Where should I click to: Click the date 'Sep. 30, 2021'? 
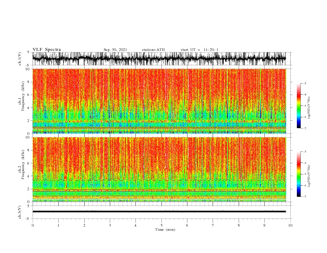[x=115, y=50]
